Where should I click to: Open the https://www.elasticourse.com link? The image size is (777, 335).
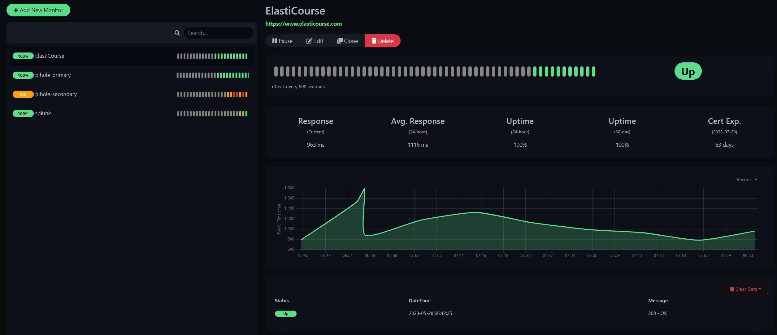303,24
